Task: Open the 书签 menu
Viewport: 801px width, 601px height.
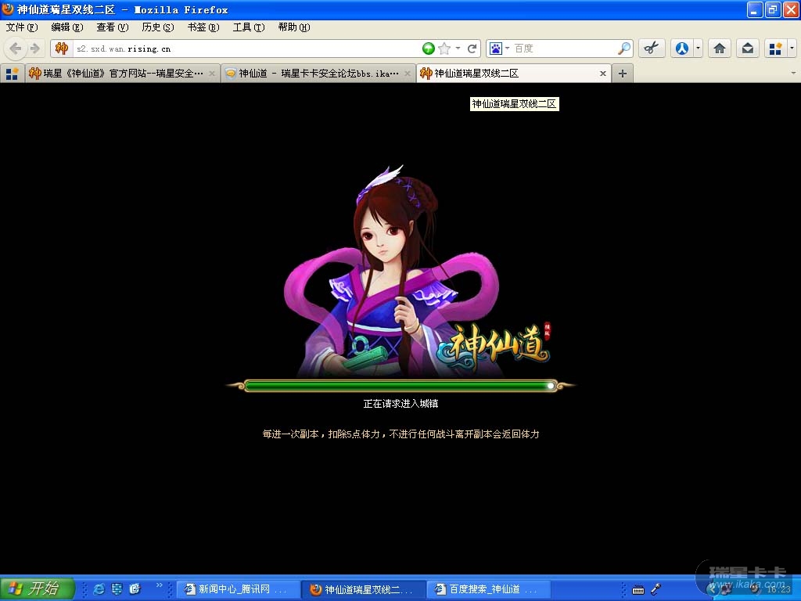Action: [203, 27]
